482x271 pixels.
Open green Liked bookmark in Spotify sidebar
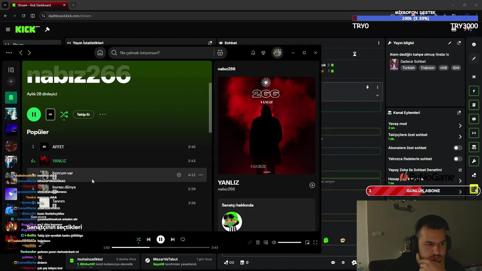(11, 98)
